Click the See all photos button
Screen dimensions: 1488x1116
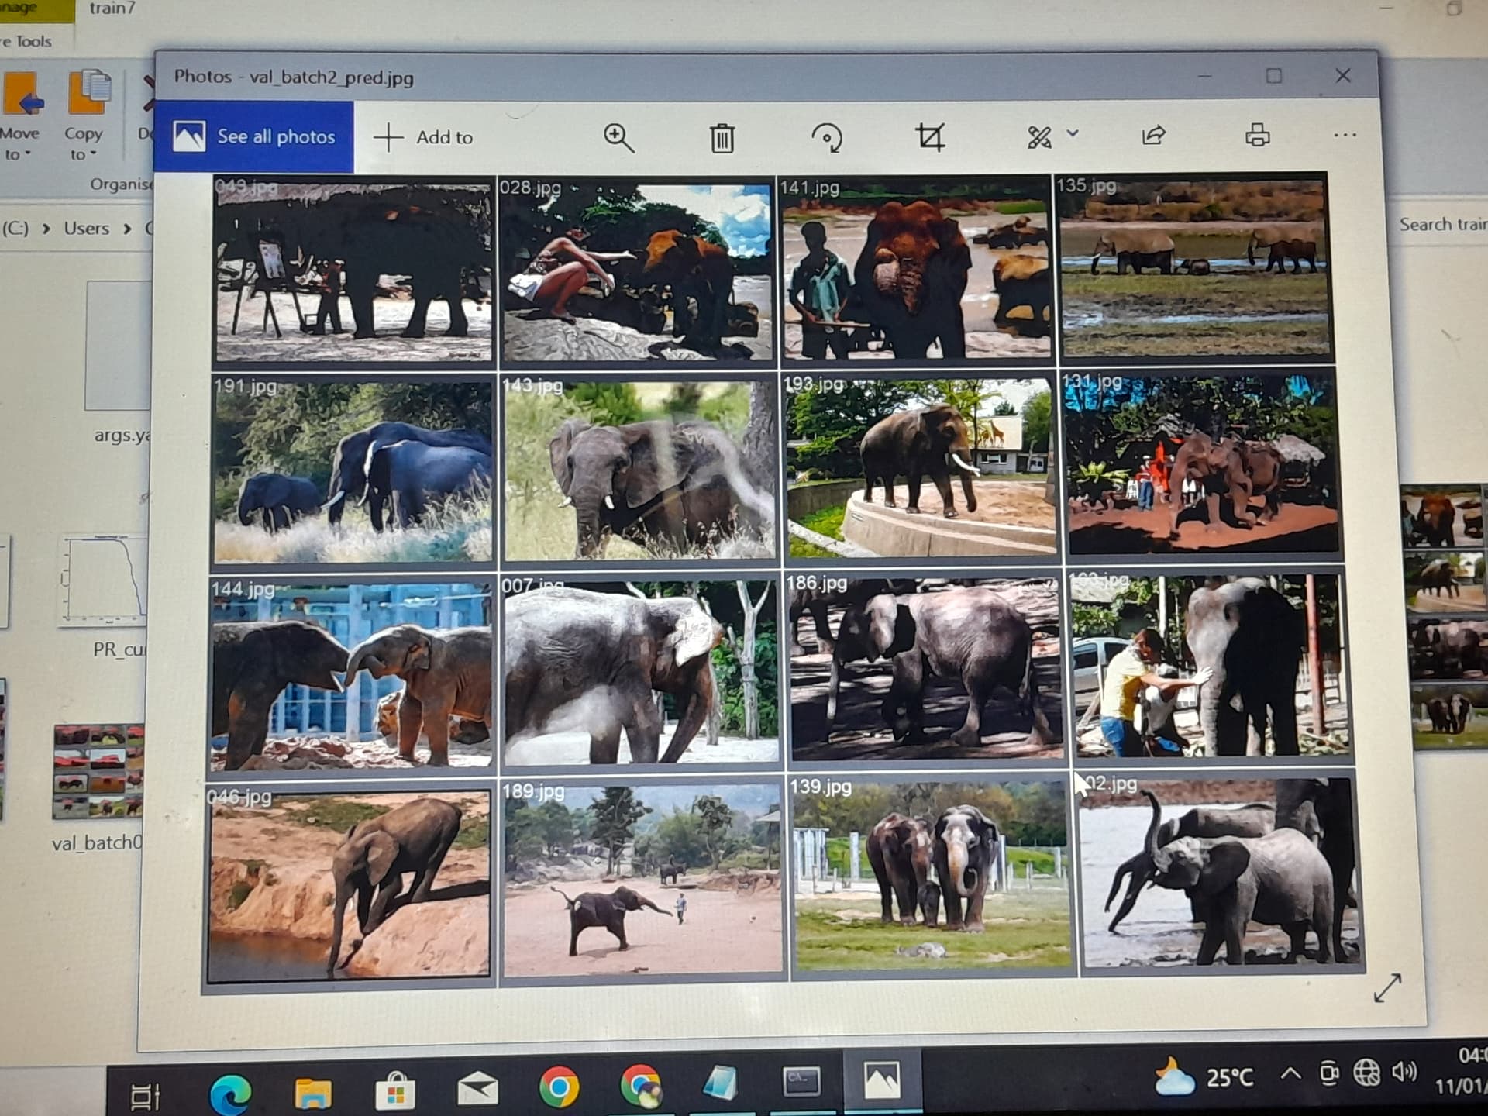coord(254,137)
